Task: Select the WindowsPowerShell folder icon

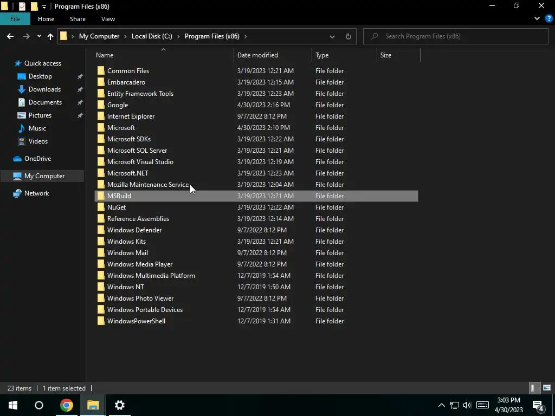Action: click(x=101, y=321)
